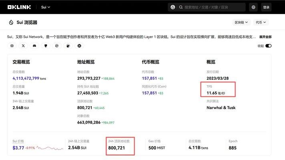Toggle the 收起 collapse switch
The image size is (285, 160).
(x=268, y=46)
